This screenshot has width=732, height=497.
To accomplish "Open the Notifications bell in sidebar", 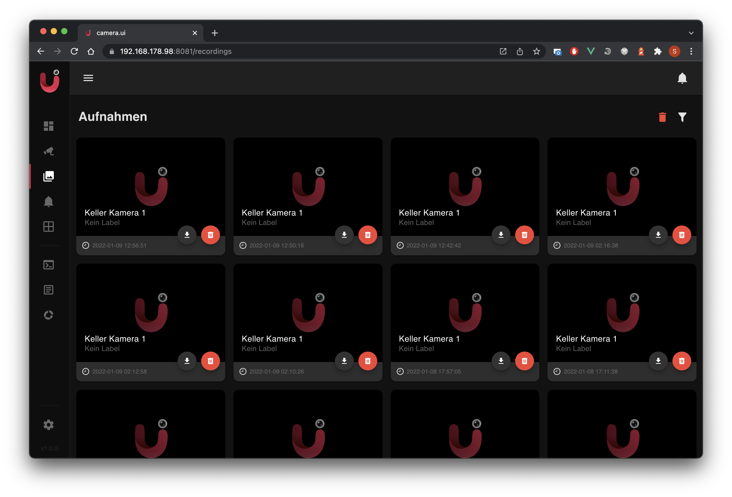I will 49,201.
